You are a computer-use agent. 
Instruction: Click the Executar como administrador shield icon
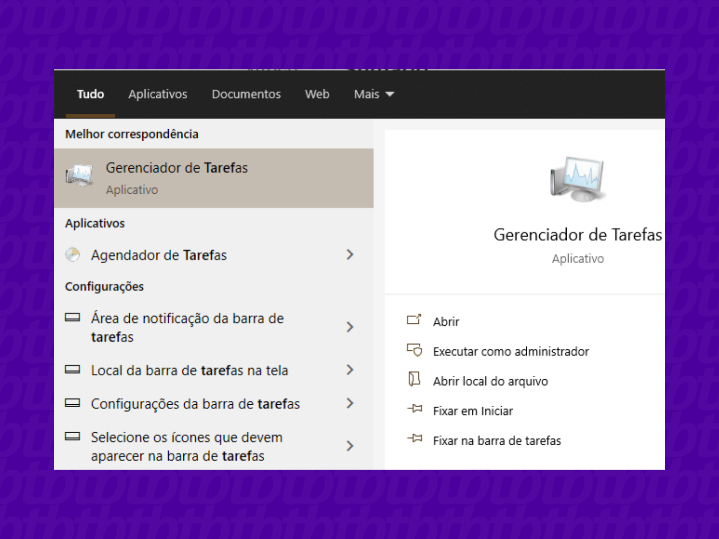tap(413, 350)
